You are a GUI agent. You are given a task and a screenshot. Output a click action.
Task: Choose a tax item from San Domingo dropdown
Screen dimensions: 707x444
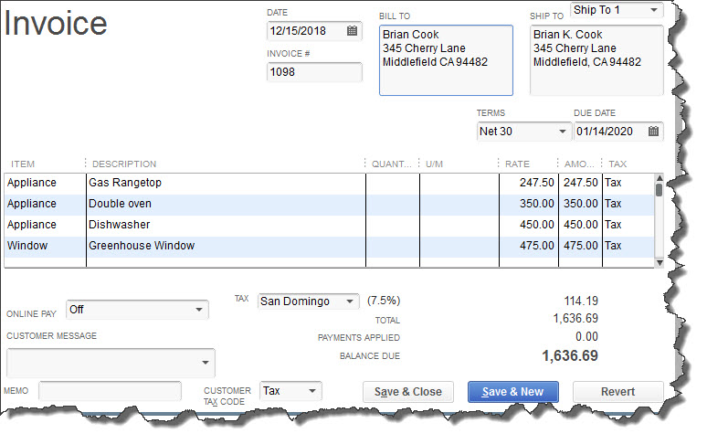(x=351, y=301)
